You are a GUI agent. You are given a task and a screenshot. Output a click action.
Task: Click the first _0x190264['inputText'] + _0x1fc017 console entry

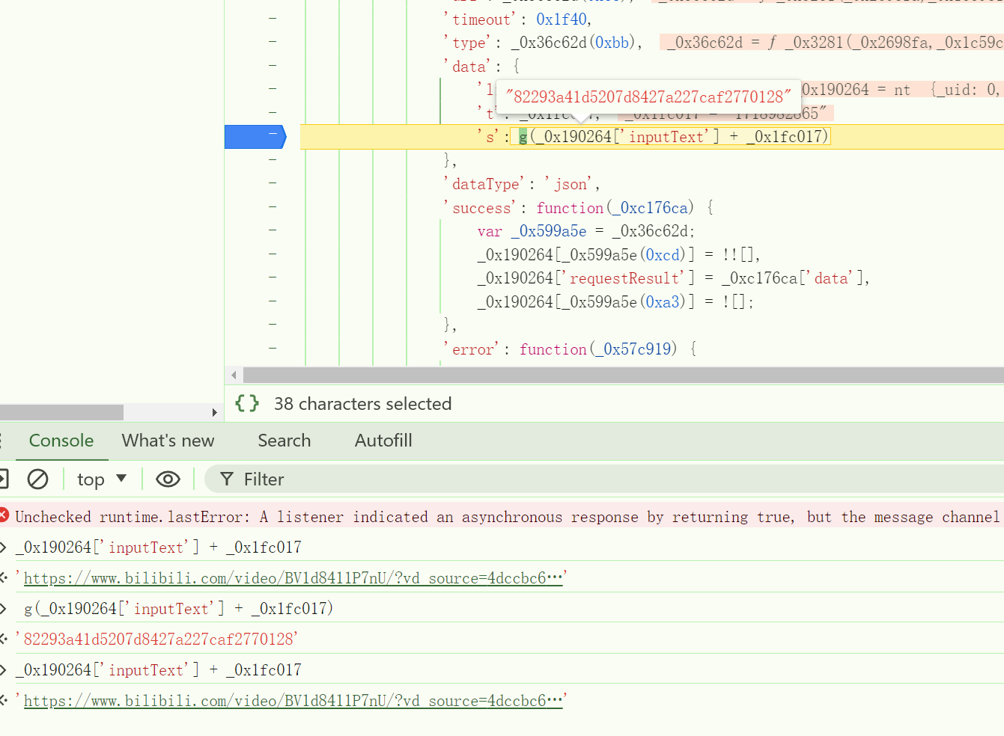(x=158, y=548)
